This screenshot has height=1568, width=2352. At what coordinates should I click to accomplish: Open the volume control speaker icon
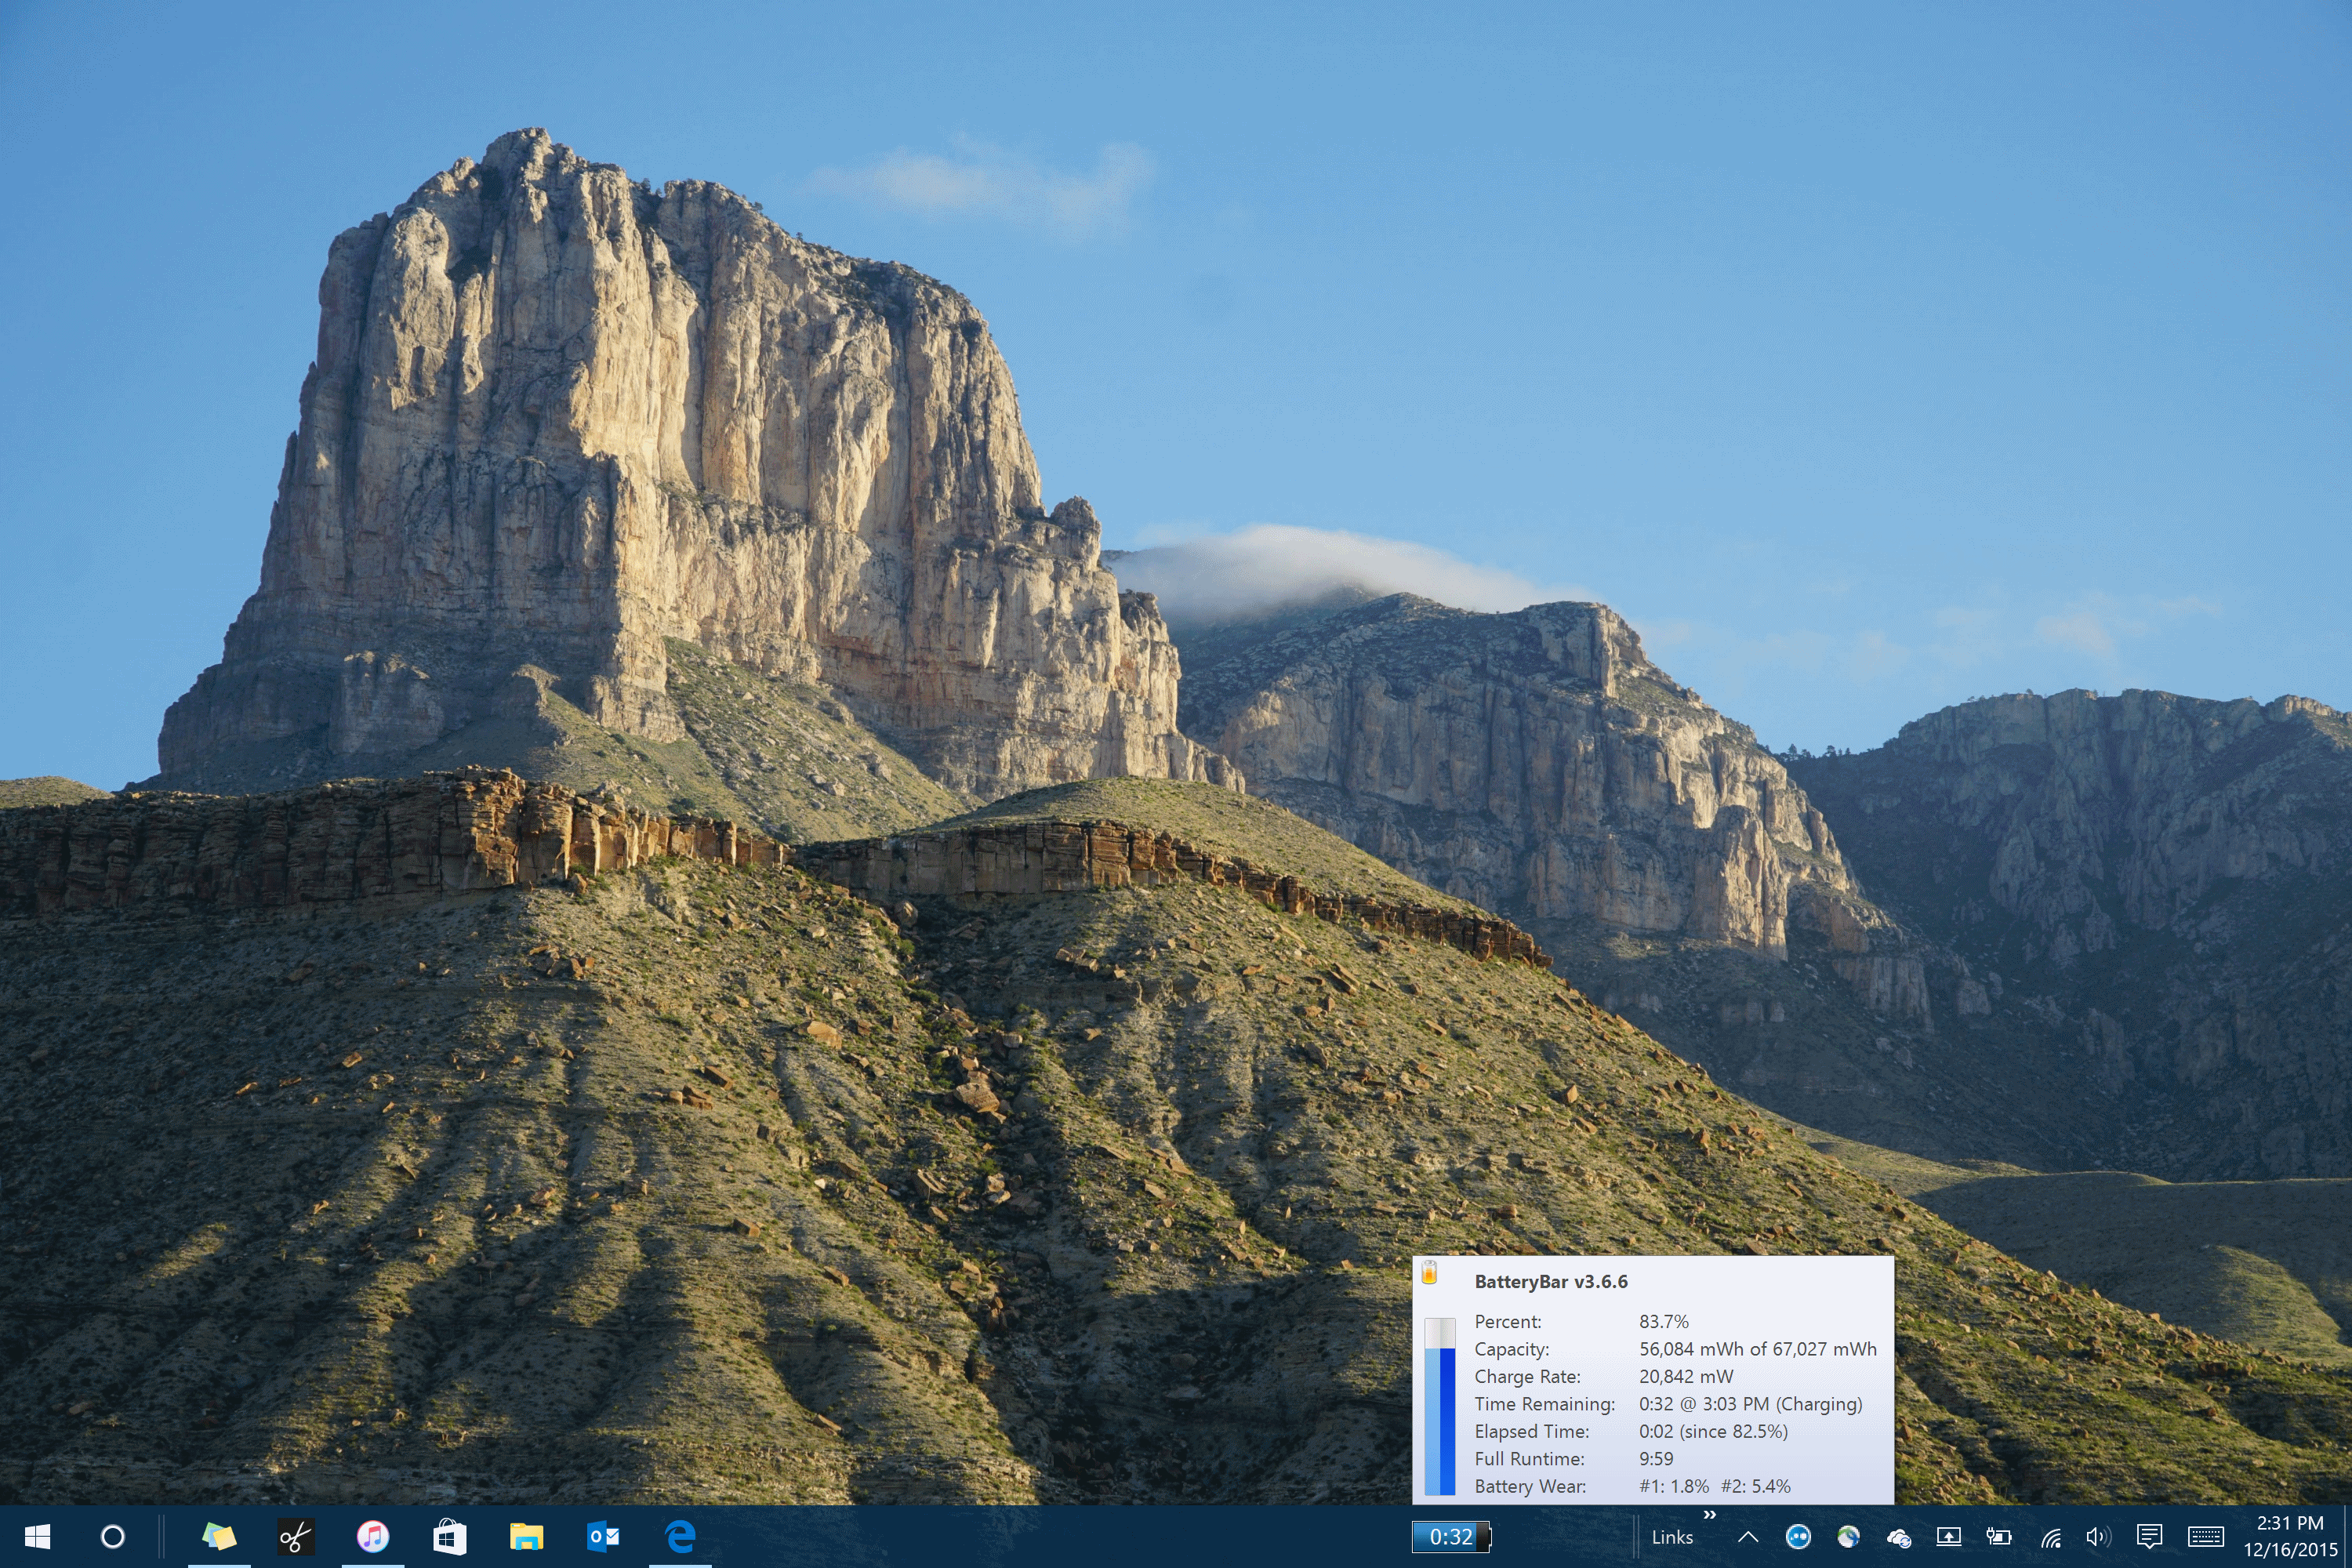point(2098,1537)
